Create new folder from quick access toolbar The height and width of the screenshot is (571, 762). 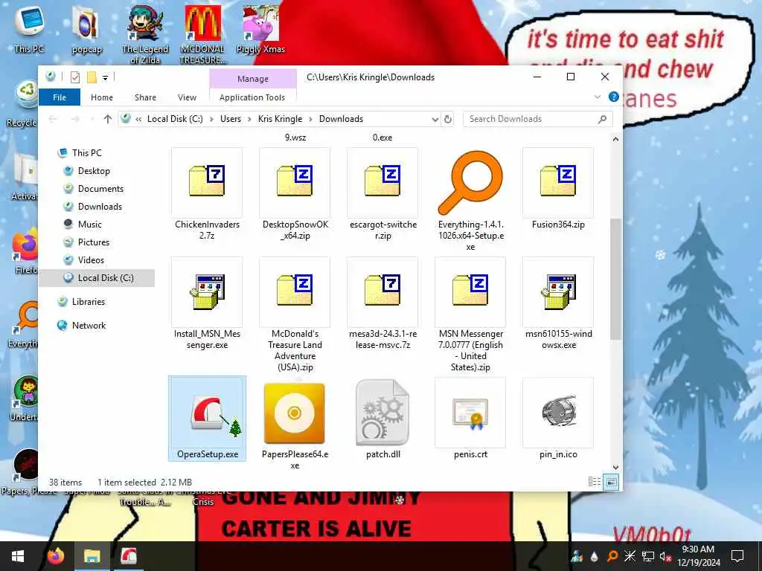(92, 77)
